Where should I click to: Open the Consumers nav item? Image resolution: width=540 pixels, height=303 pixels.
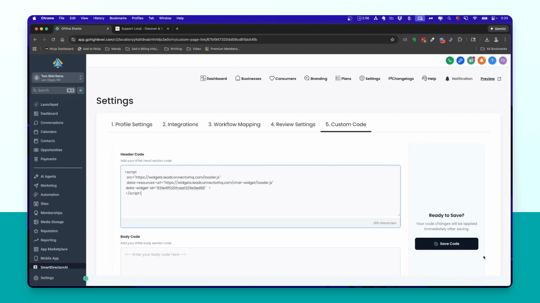283,79
